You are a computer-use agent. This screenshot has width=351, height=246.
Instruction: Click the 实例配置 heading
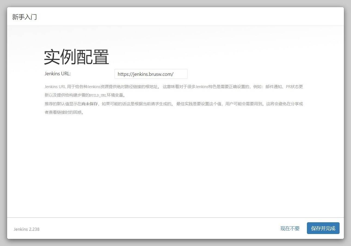tap(76, 57)
